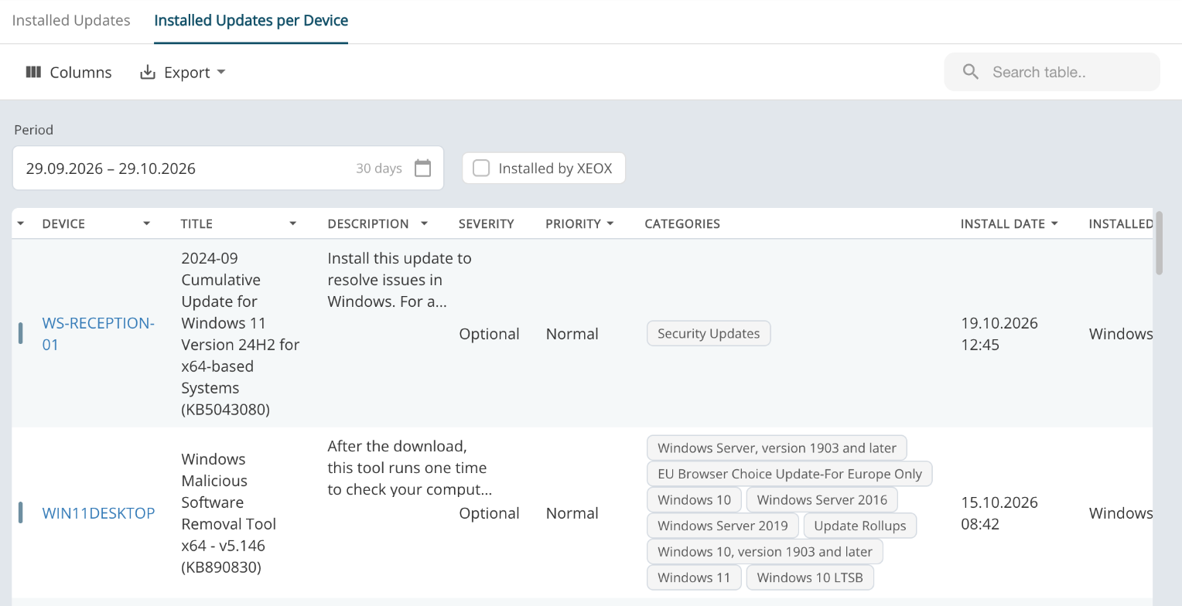1182x606 pixels.
Task: Click the Security Updates category tag
Action: coord(709,334)
